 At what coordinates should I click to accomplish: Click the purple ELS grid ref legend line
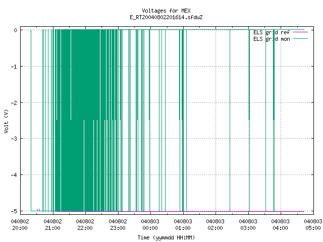coord(300,32)
